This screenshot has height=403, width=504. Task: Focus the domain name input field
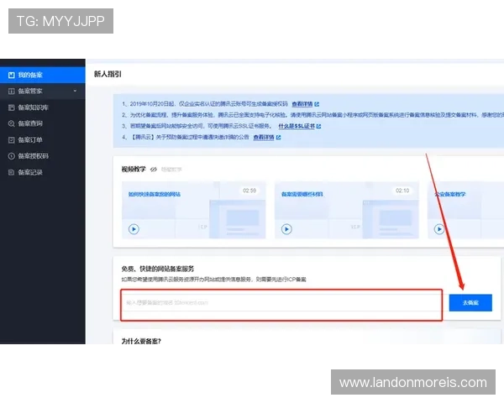point(281,302)
